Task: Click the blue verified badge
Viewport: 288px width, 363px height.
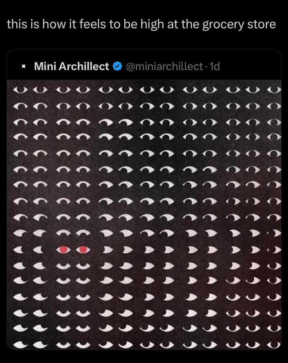Action: pos(117,66)
